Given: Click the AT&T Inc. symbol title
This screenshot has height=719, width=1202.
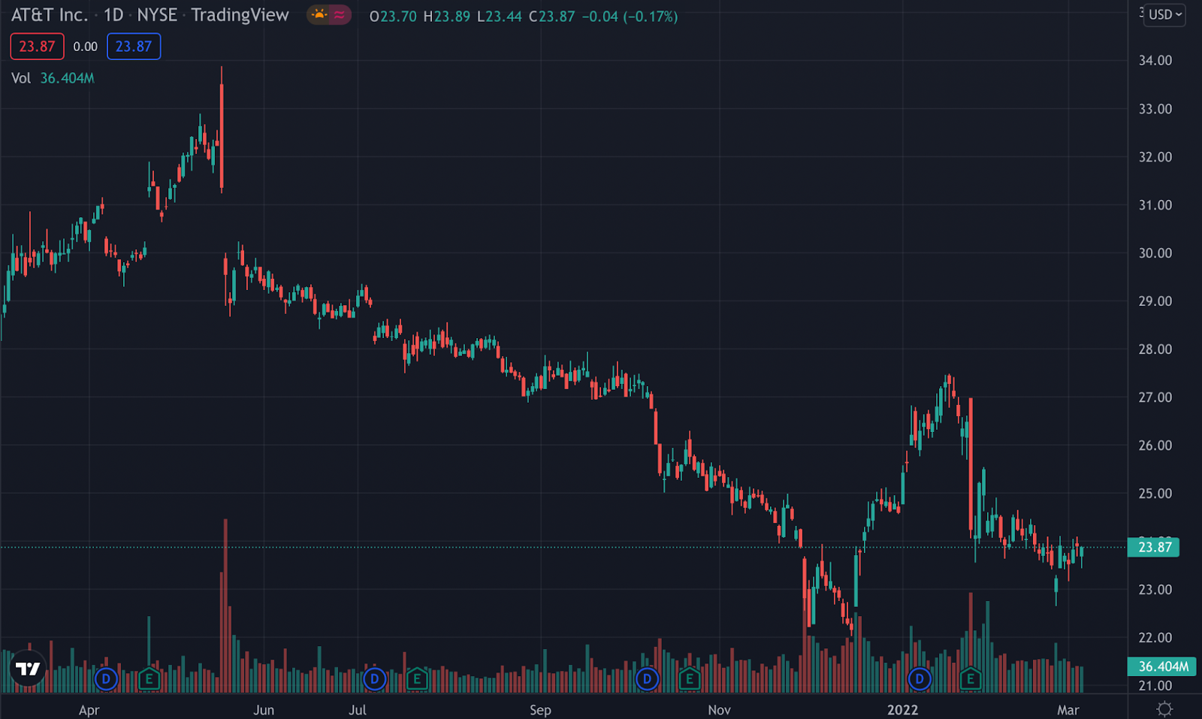Looking at the screenshot, I should [50, 15].
